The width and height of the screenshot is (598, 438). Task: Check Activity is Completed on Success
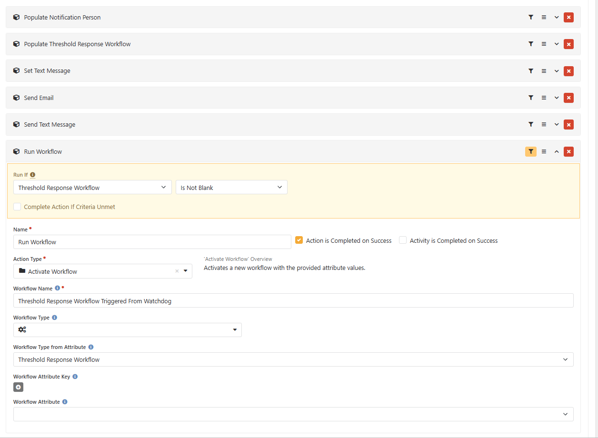click(x=403, y=240)
